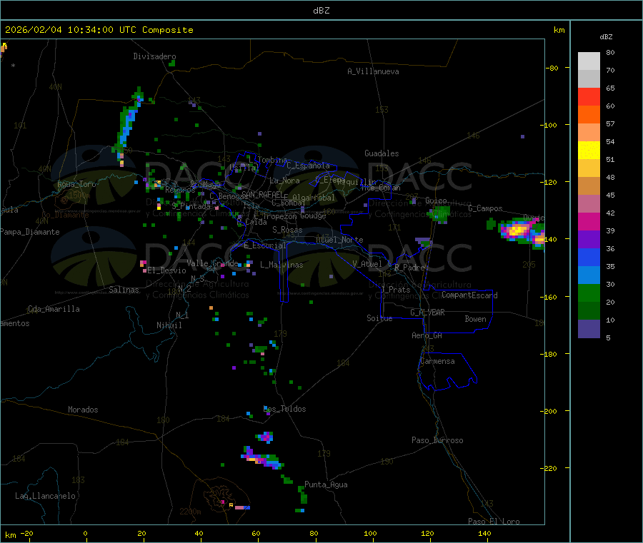Click the S_Rosas location label

pyautogui.click(x=287, y=230)
